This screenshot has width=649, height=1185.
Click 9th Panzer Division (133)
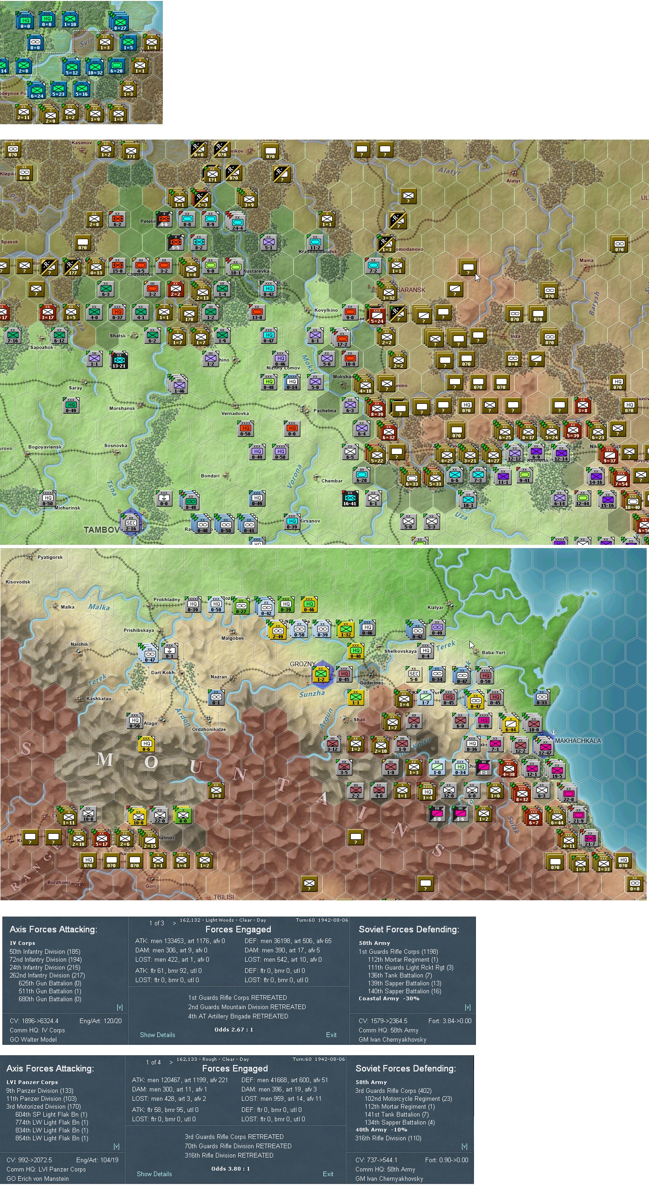40,1091
